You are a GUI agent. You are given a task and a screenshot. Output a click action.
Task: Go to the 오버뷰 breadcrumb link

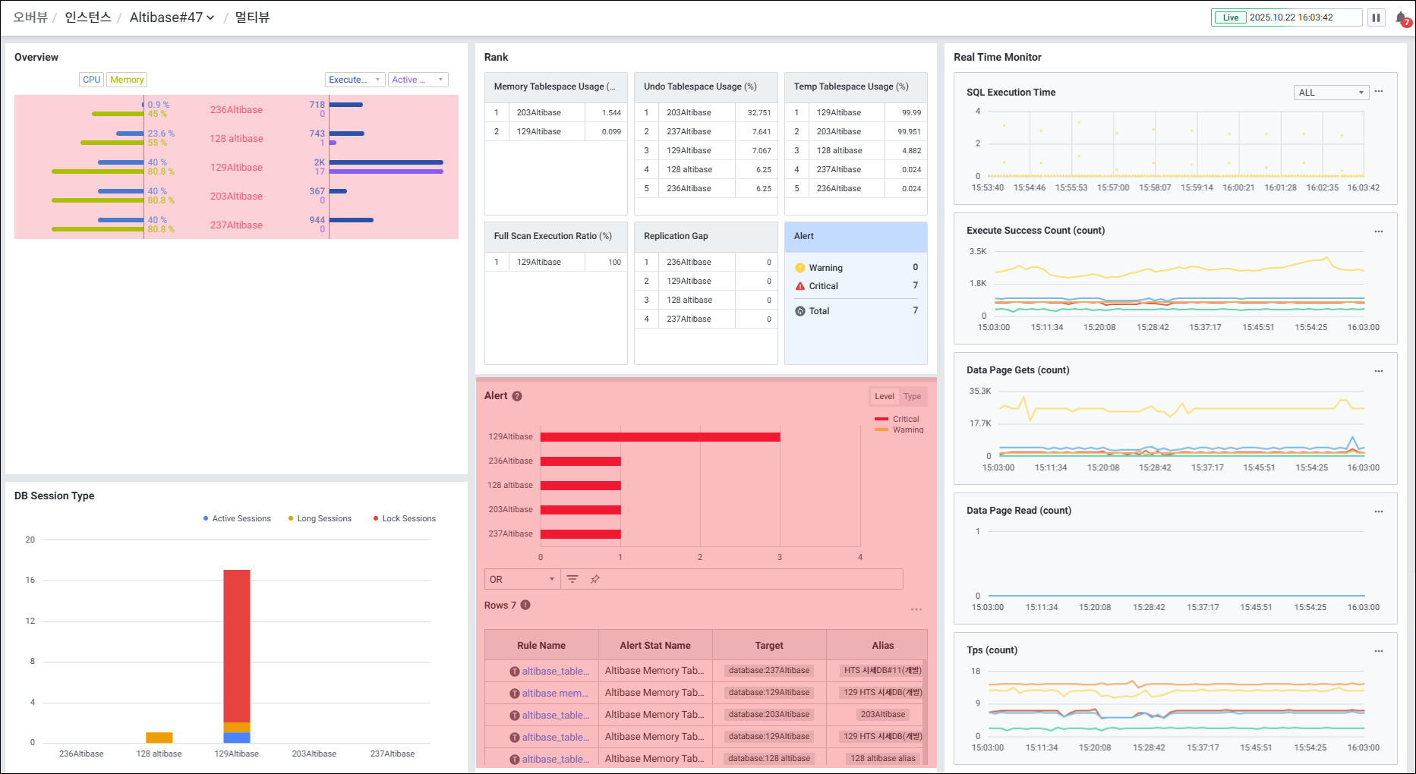[x=30, y=17]
